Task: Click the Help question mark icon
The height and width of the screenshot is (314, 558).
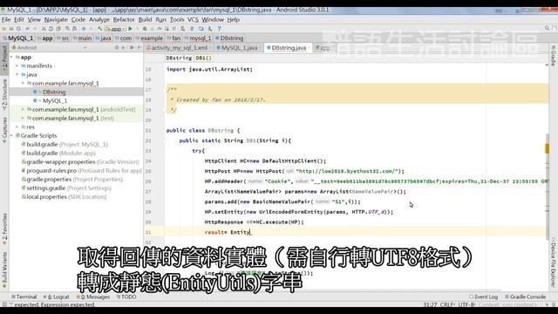Action: (x=219, y=29)
